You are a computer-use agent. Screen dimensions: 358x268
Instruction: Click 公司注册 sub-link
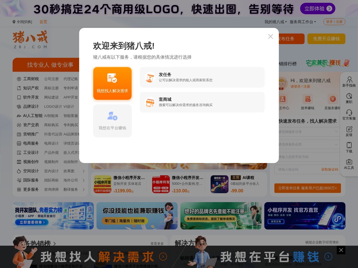tap(51, 79)
